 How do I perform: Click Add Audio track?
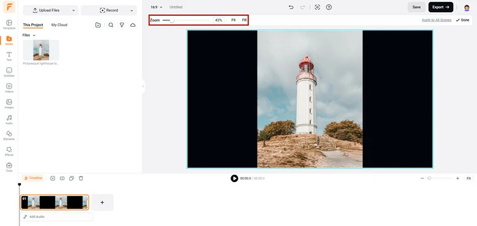tap(57, 217)
